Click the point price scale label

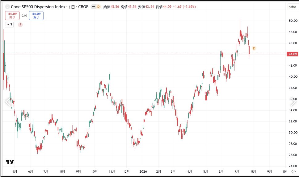tap(292, 7)
